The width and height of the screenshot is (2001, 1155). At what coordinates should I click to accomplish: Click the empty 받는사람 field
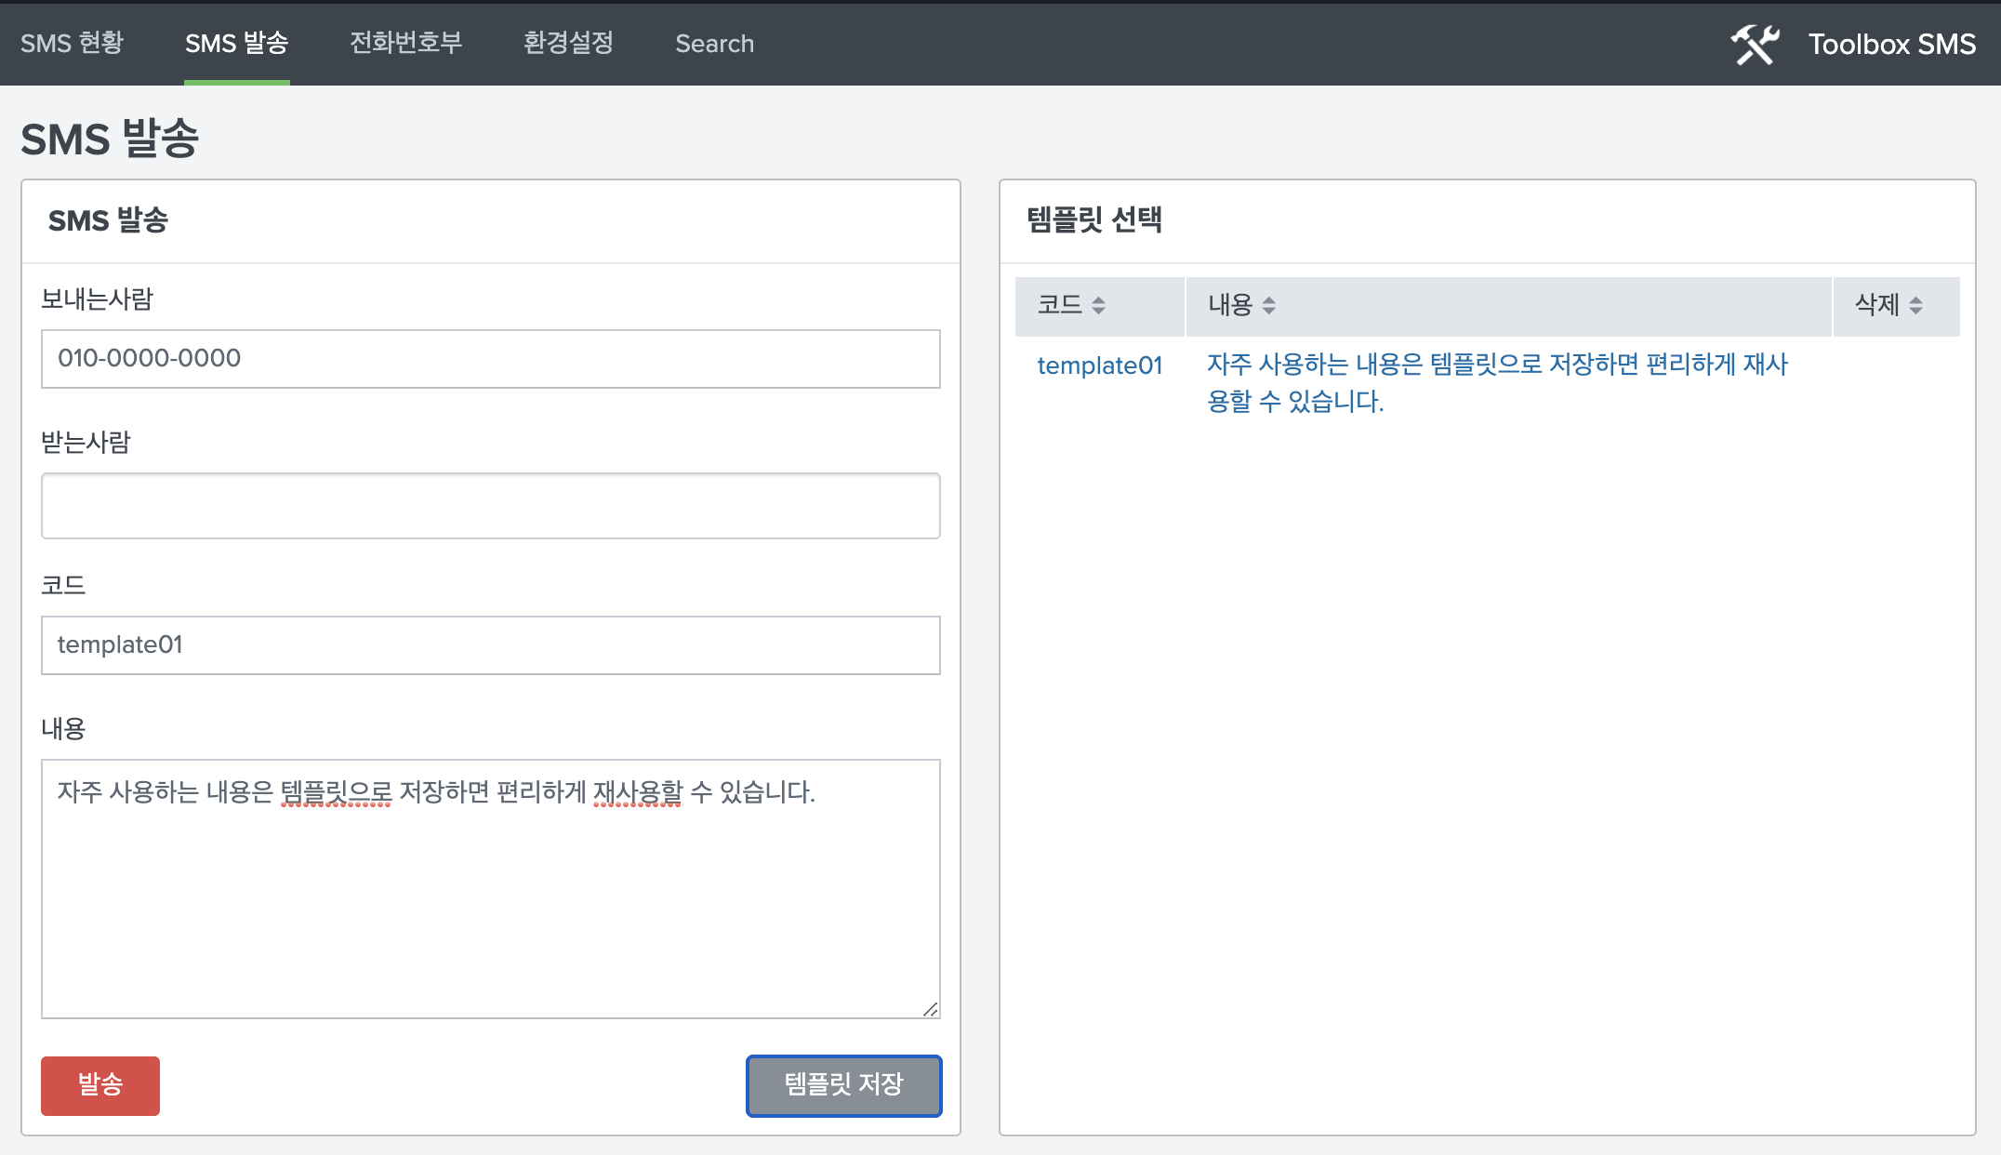(x=490, y=505)
